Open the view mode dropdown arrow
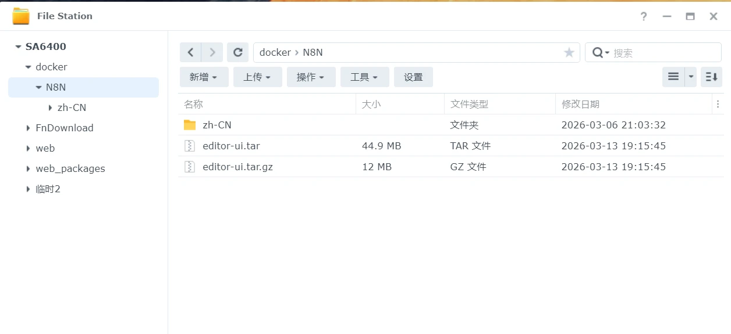Image resolution: width=731 pixels, height=334 pixels. [691, 77]
